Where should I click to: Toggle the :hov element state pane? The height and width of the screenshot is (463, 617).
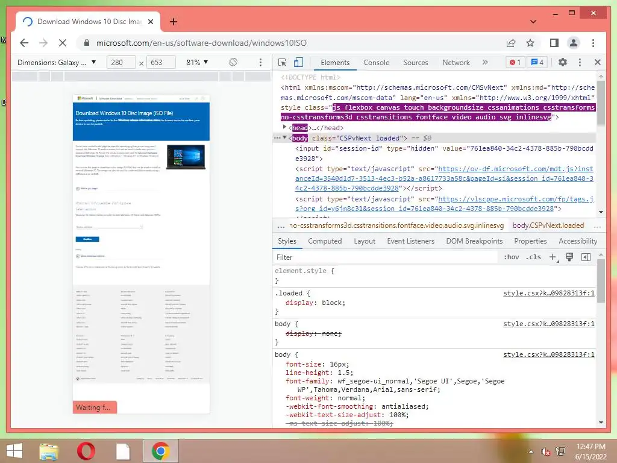pos(511,257)
